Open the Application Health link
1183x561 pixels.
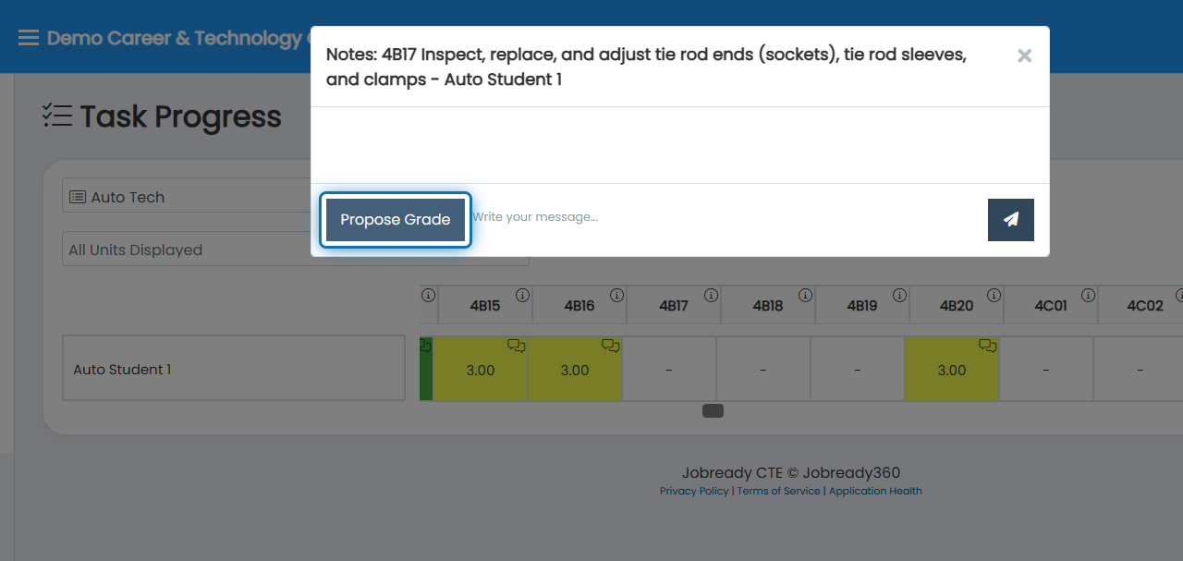875,491
